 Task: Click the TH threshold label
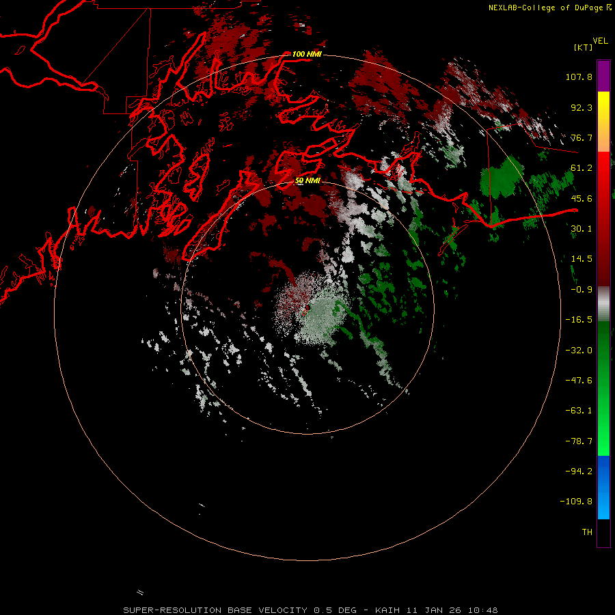(587, 532)
